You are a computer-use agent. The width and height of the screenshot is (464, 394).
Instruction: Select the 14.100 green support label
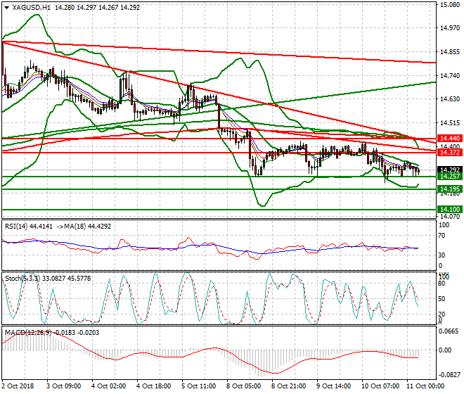click(450, 210)
